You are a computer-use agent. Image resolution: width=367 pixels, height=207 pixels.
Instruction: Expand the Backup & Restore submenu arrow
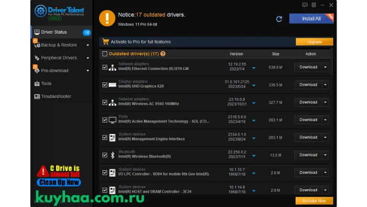point(88,45)
